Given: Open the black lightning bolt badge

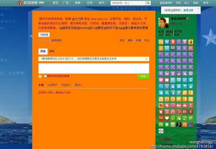Looking at the screenshot, I should click(x=179, y=125).
